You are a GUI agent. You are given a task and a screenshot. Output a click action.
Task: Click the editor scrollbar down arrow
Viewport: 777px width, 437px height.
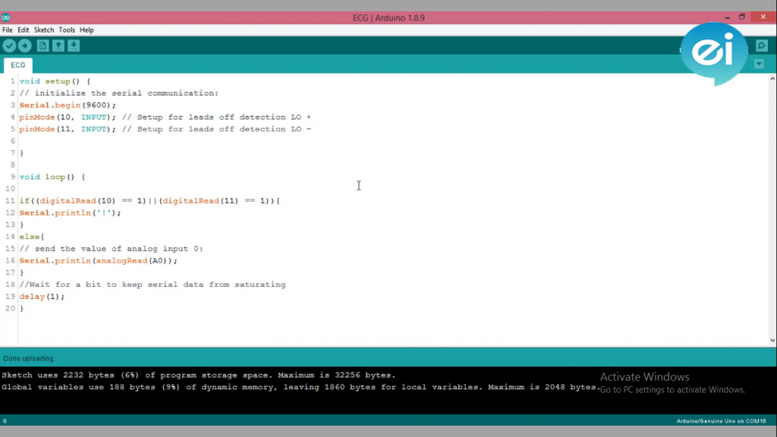pos(772,341)
